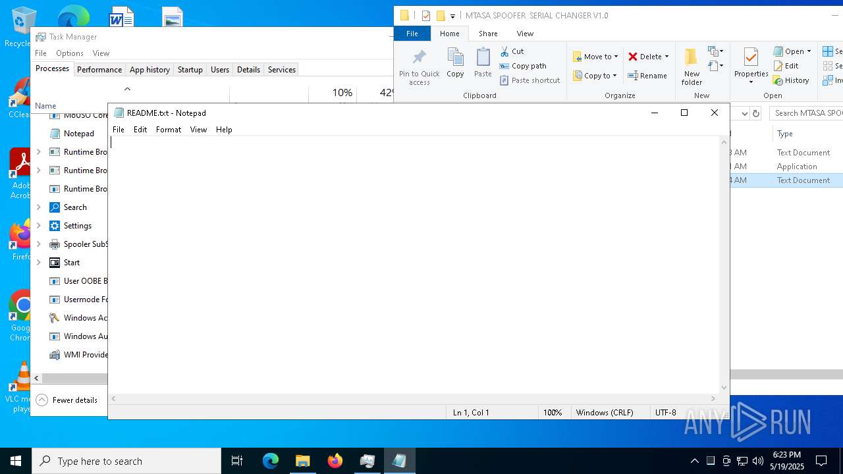This screenshot has height=474, width=843.
Task: Open the blue File tab in Explorer
Action: pyautogui.click(x=412, y=34)
